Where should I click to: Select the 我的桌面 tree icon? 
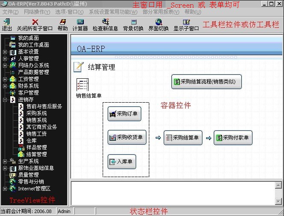[13, 38]
